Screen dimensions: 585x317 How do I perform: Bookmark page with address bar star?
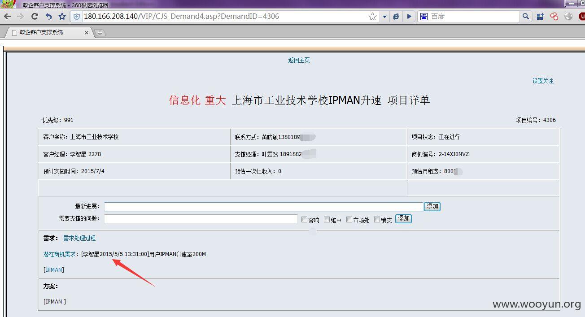click(x=372, y=17)
